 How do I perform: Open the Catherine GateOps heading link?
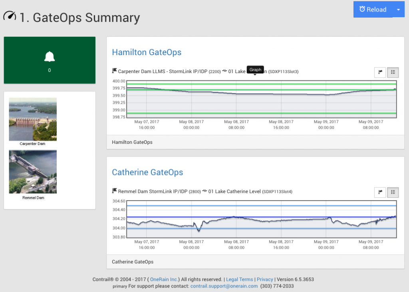click(x=147, y=172)
